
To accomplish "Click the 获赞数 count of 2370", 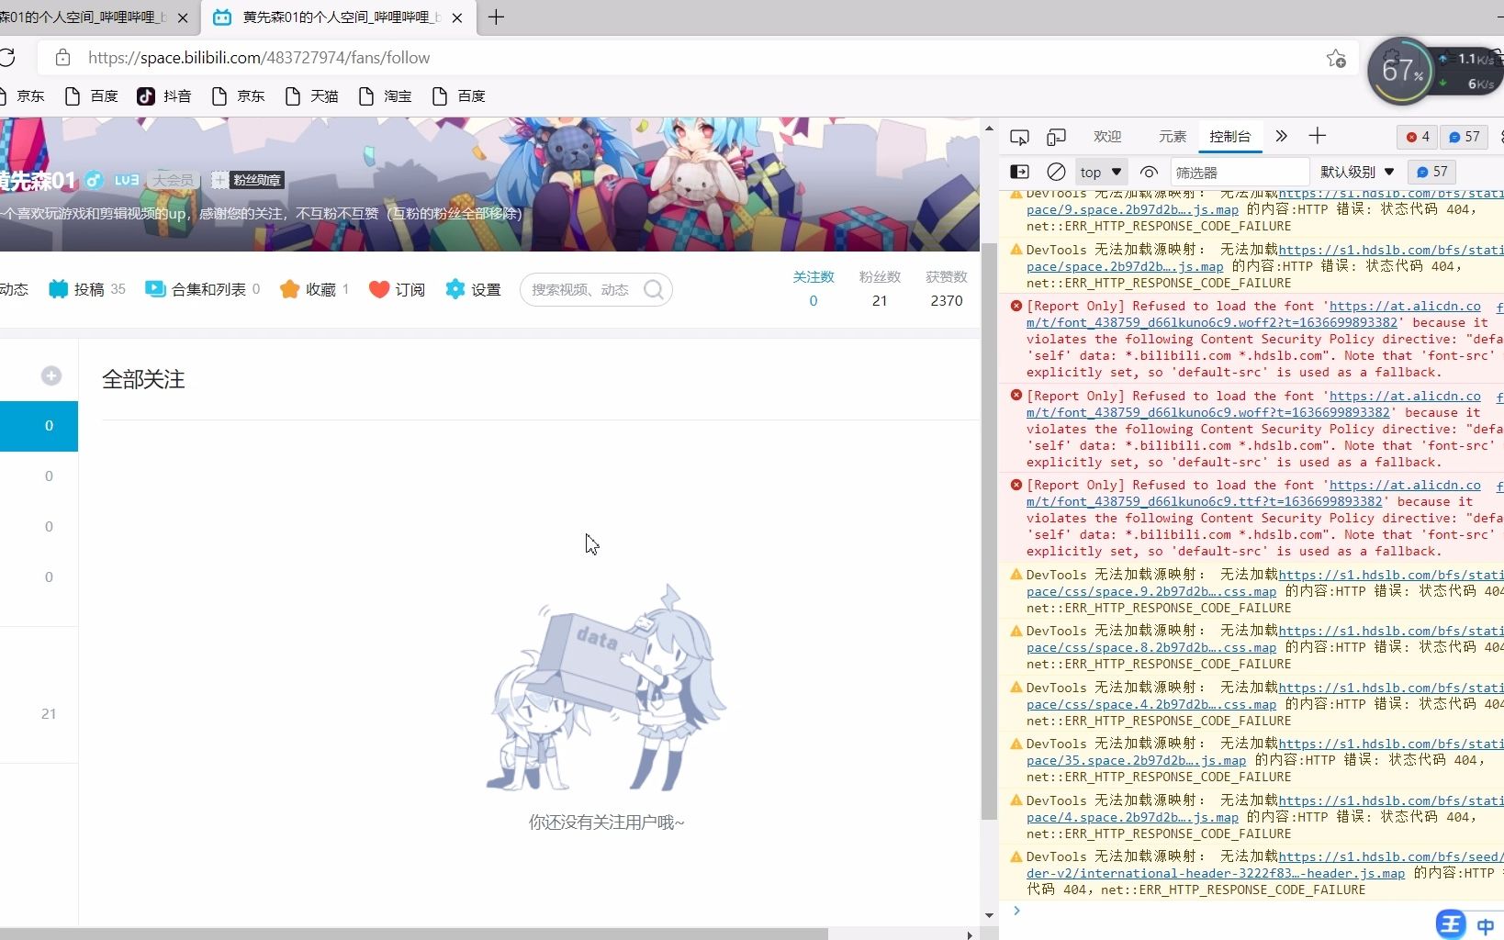I will tap(947, 300).
